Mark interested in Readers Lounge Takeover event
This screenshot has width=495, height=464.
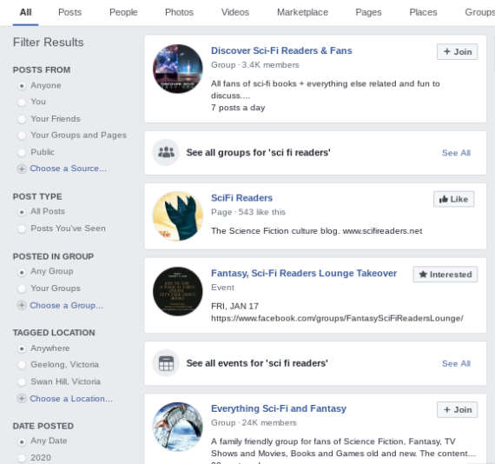click(x=445, y=275)
